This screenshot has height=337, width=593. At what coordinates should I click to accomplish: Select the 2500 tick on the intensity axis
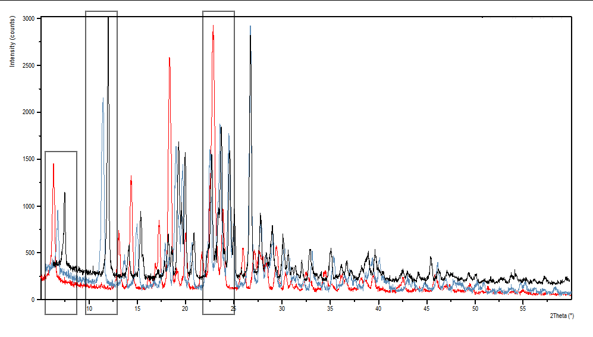29,66
